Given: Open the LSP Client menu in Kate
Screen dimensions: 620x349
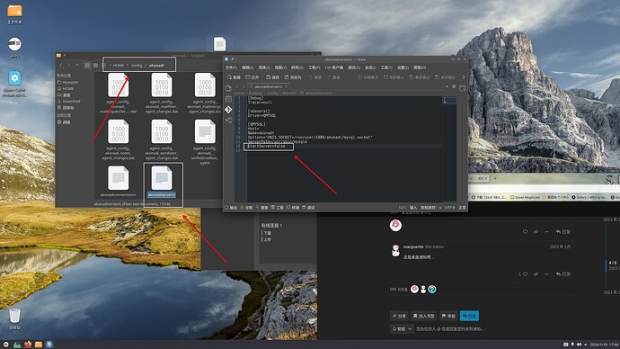Looking at the screenshot, I should pos(334,67).
